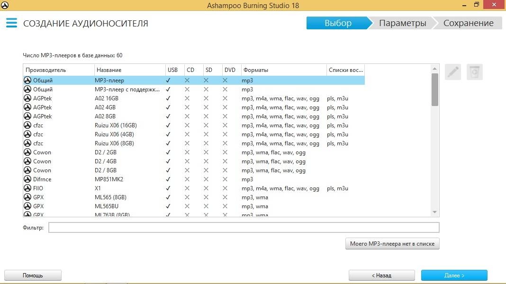Select the MP3-плеер с поддержк... row

pos(194,89)
